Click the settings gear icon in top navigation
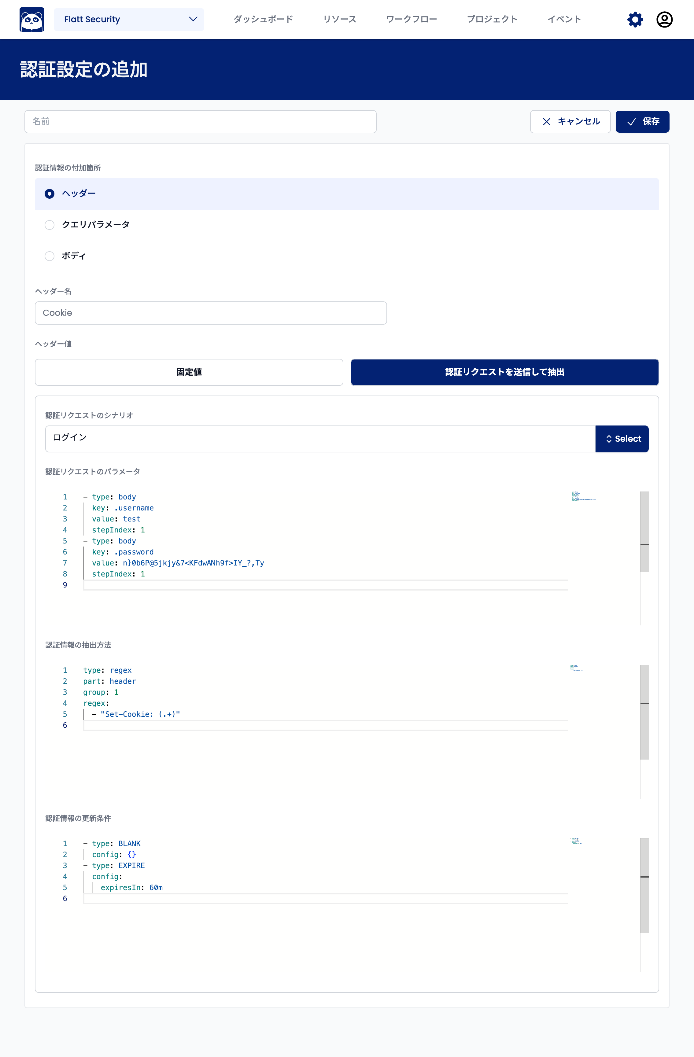This screenshot has width=694, height=1057. coord(634,19)
